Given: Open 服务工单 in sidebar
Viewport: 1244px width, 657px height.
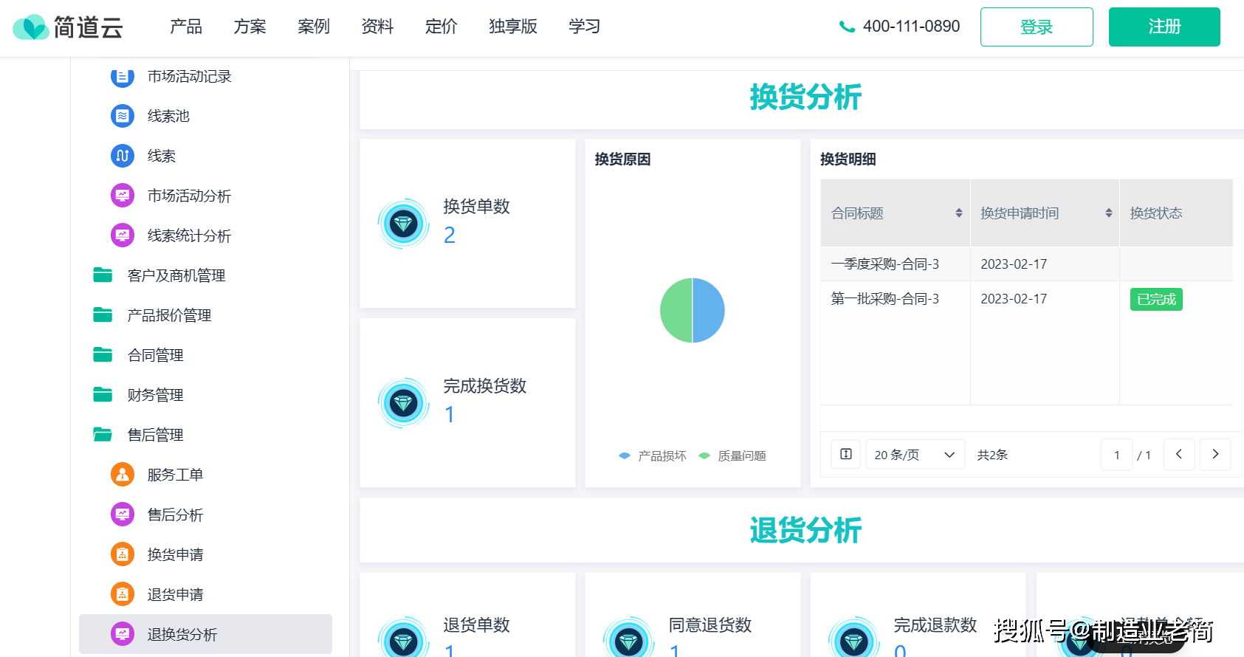Looking at the screenshot, I should pyautogui.click(x=175, y=475).
